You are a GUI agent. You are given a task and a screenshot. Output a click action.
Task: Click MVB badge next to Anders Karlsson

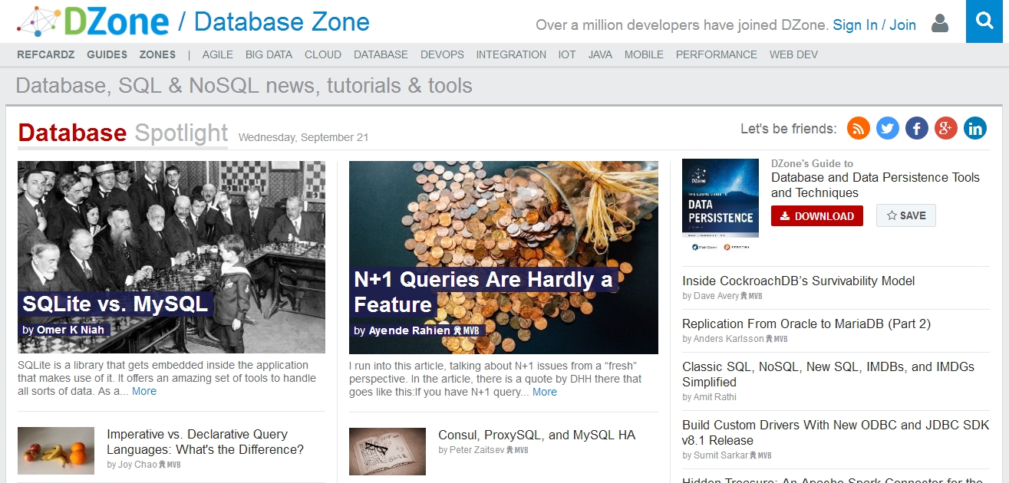[x=777, y=339]
